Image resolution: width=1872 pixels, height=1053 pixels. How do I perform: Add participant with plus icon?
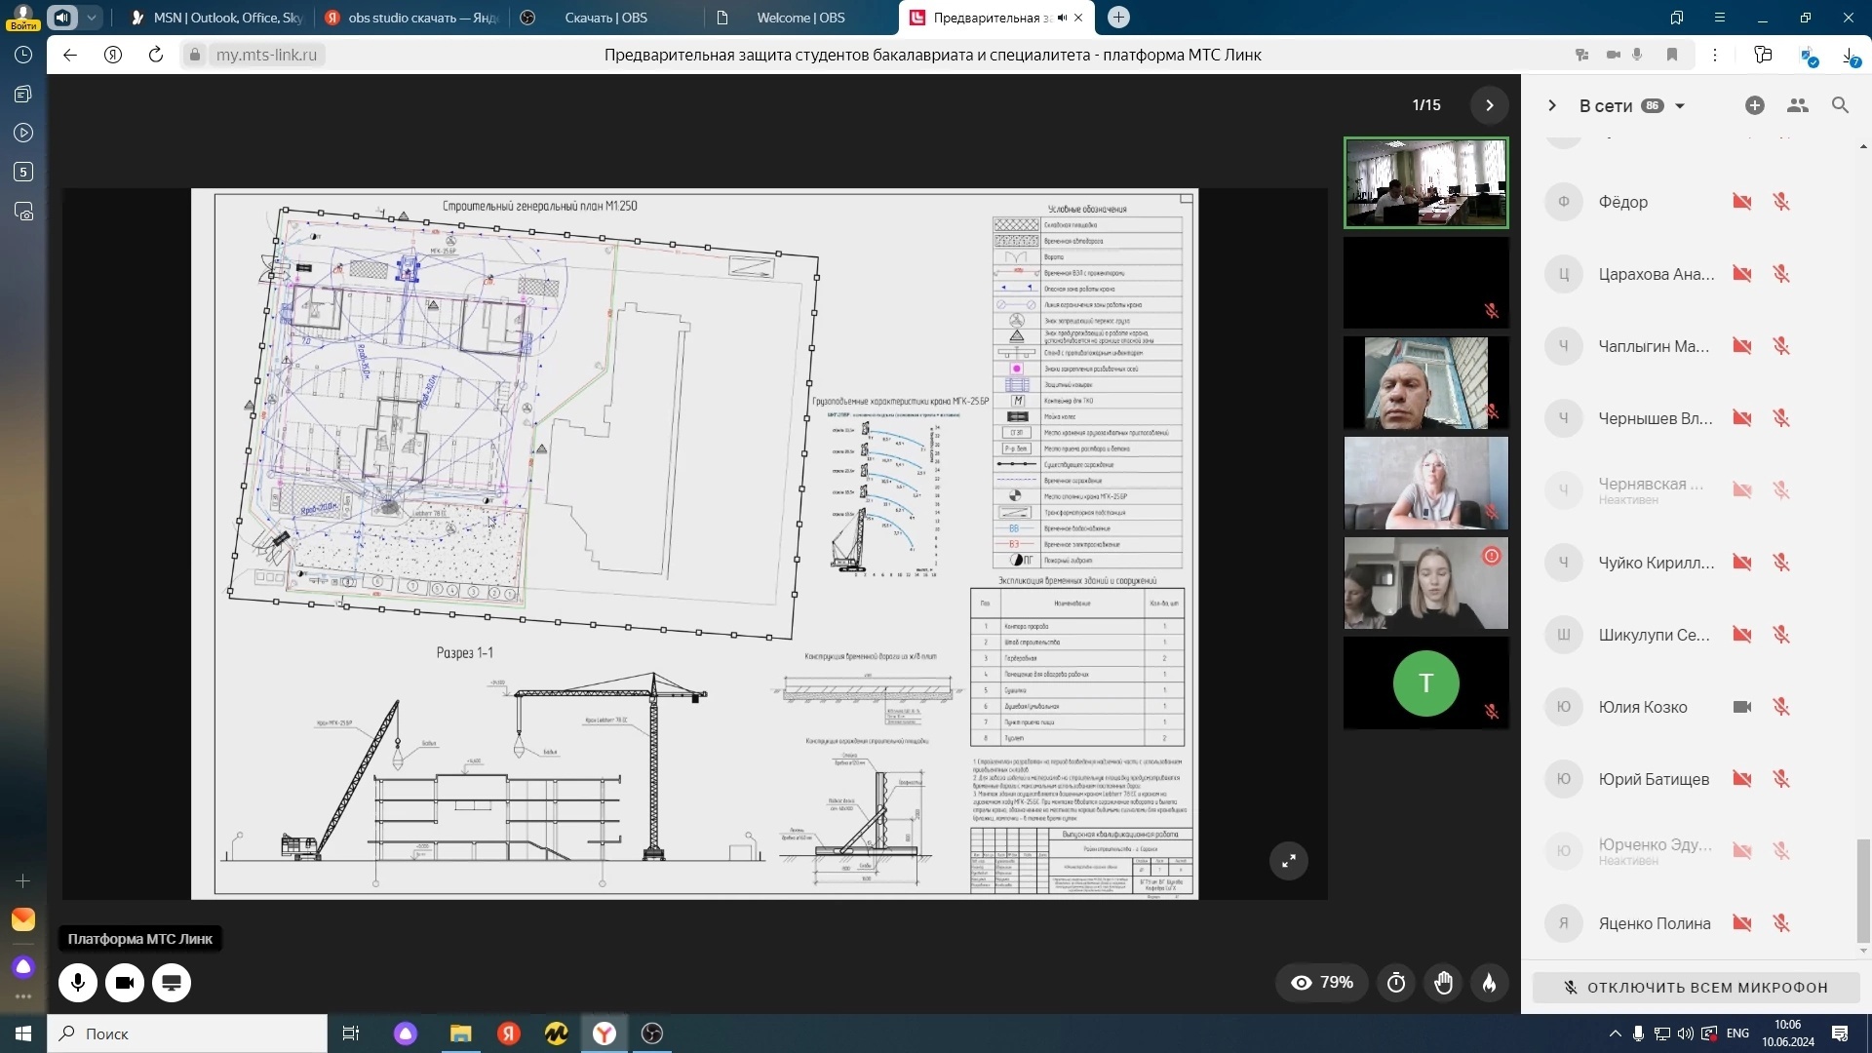tap(1755, 105)
